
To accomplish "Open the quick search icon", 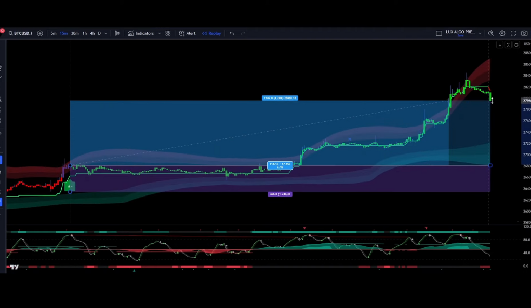I will pyautogui.click(x=490, y=33).
